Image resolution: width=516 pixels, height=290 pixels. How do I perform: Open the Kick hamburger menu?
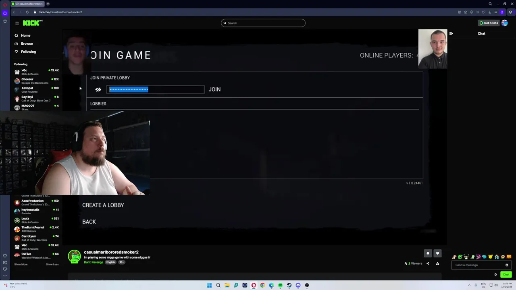coord(17,23)
